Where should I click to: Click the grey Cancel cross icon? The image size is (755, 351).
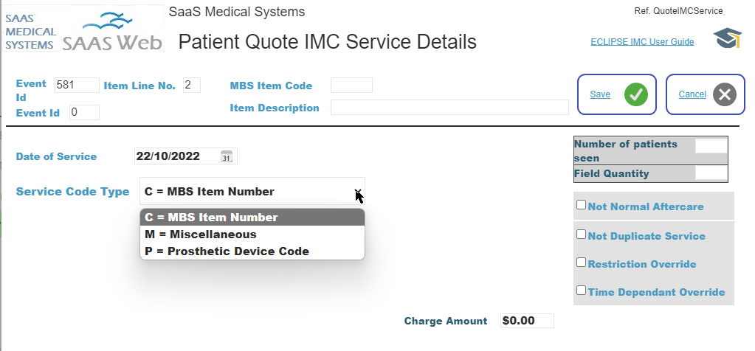pyautogui.click(x=725, y=94)
